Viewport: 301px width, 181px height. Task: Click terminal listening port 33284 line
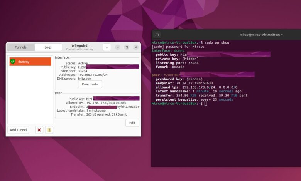tap(177, 63)
